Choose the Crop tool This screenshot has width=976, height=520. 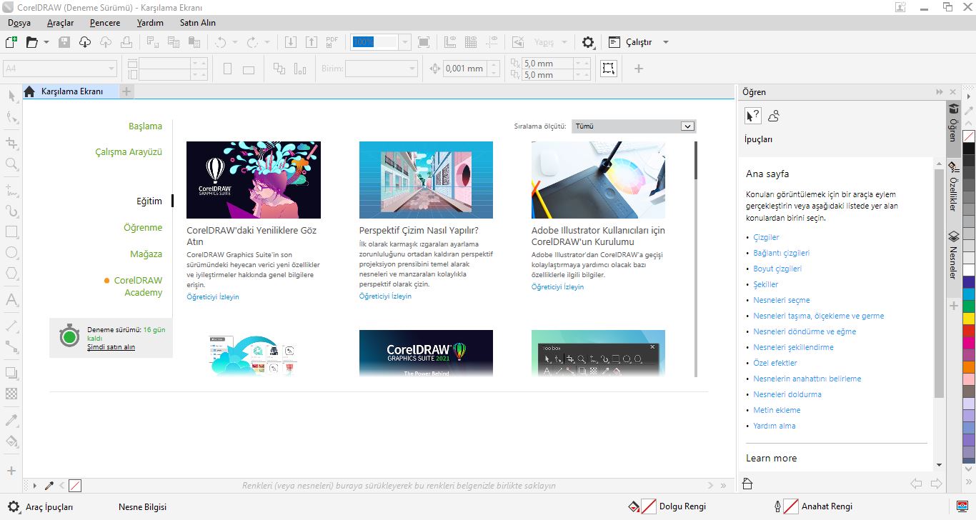(x=11, y=143)
